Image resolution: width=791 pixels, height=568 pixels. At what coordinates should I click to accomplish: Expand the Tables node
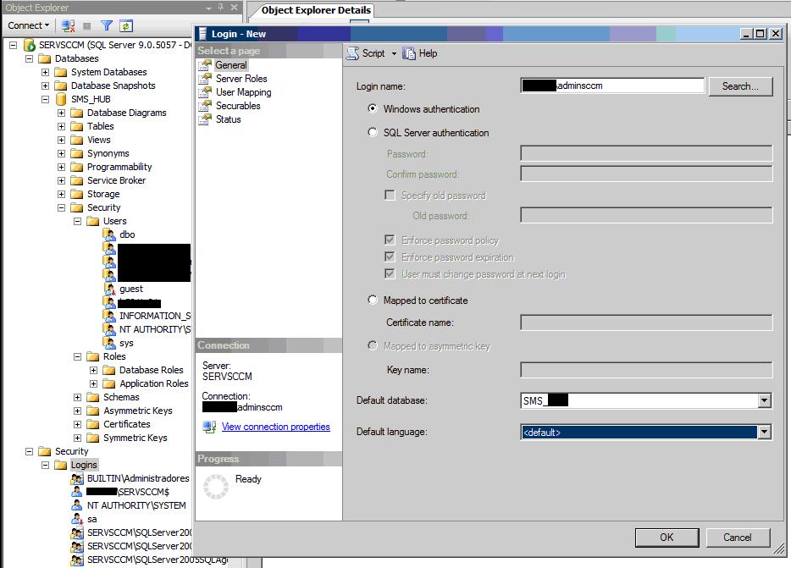61,126
